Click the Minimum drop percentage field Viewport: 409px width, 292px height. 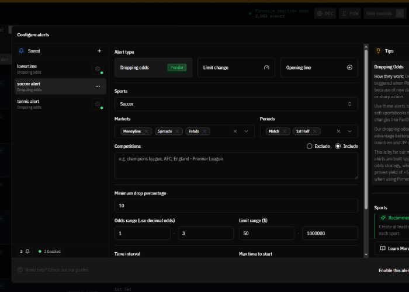[x=236, y=206]
